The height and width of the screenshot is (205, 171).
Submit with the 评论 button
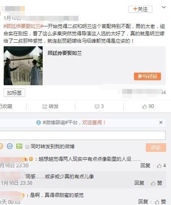click(x=156, y=147)
